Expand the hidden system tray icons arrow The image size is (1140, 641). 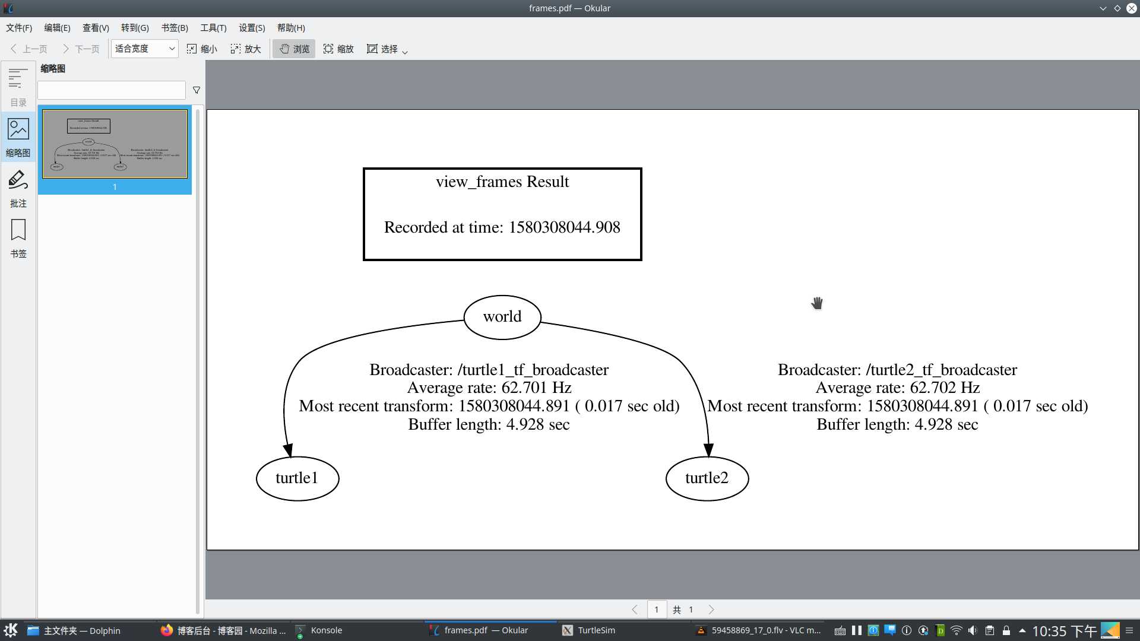(x=1022, y=630)
